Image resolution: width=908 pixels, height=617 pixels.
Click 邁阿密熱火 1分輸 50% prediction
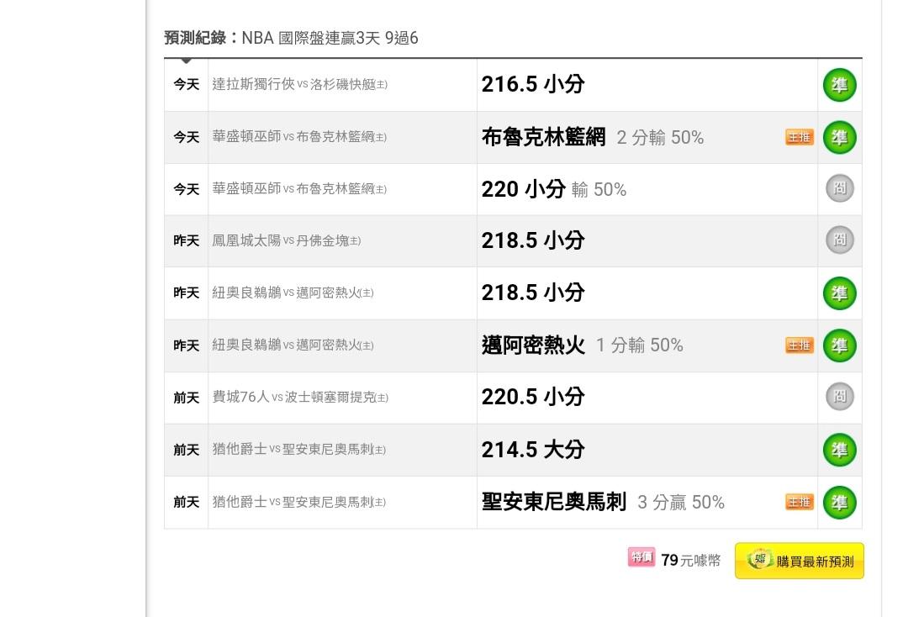point(582,345)
